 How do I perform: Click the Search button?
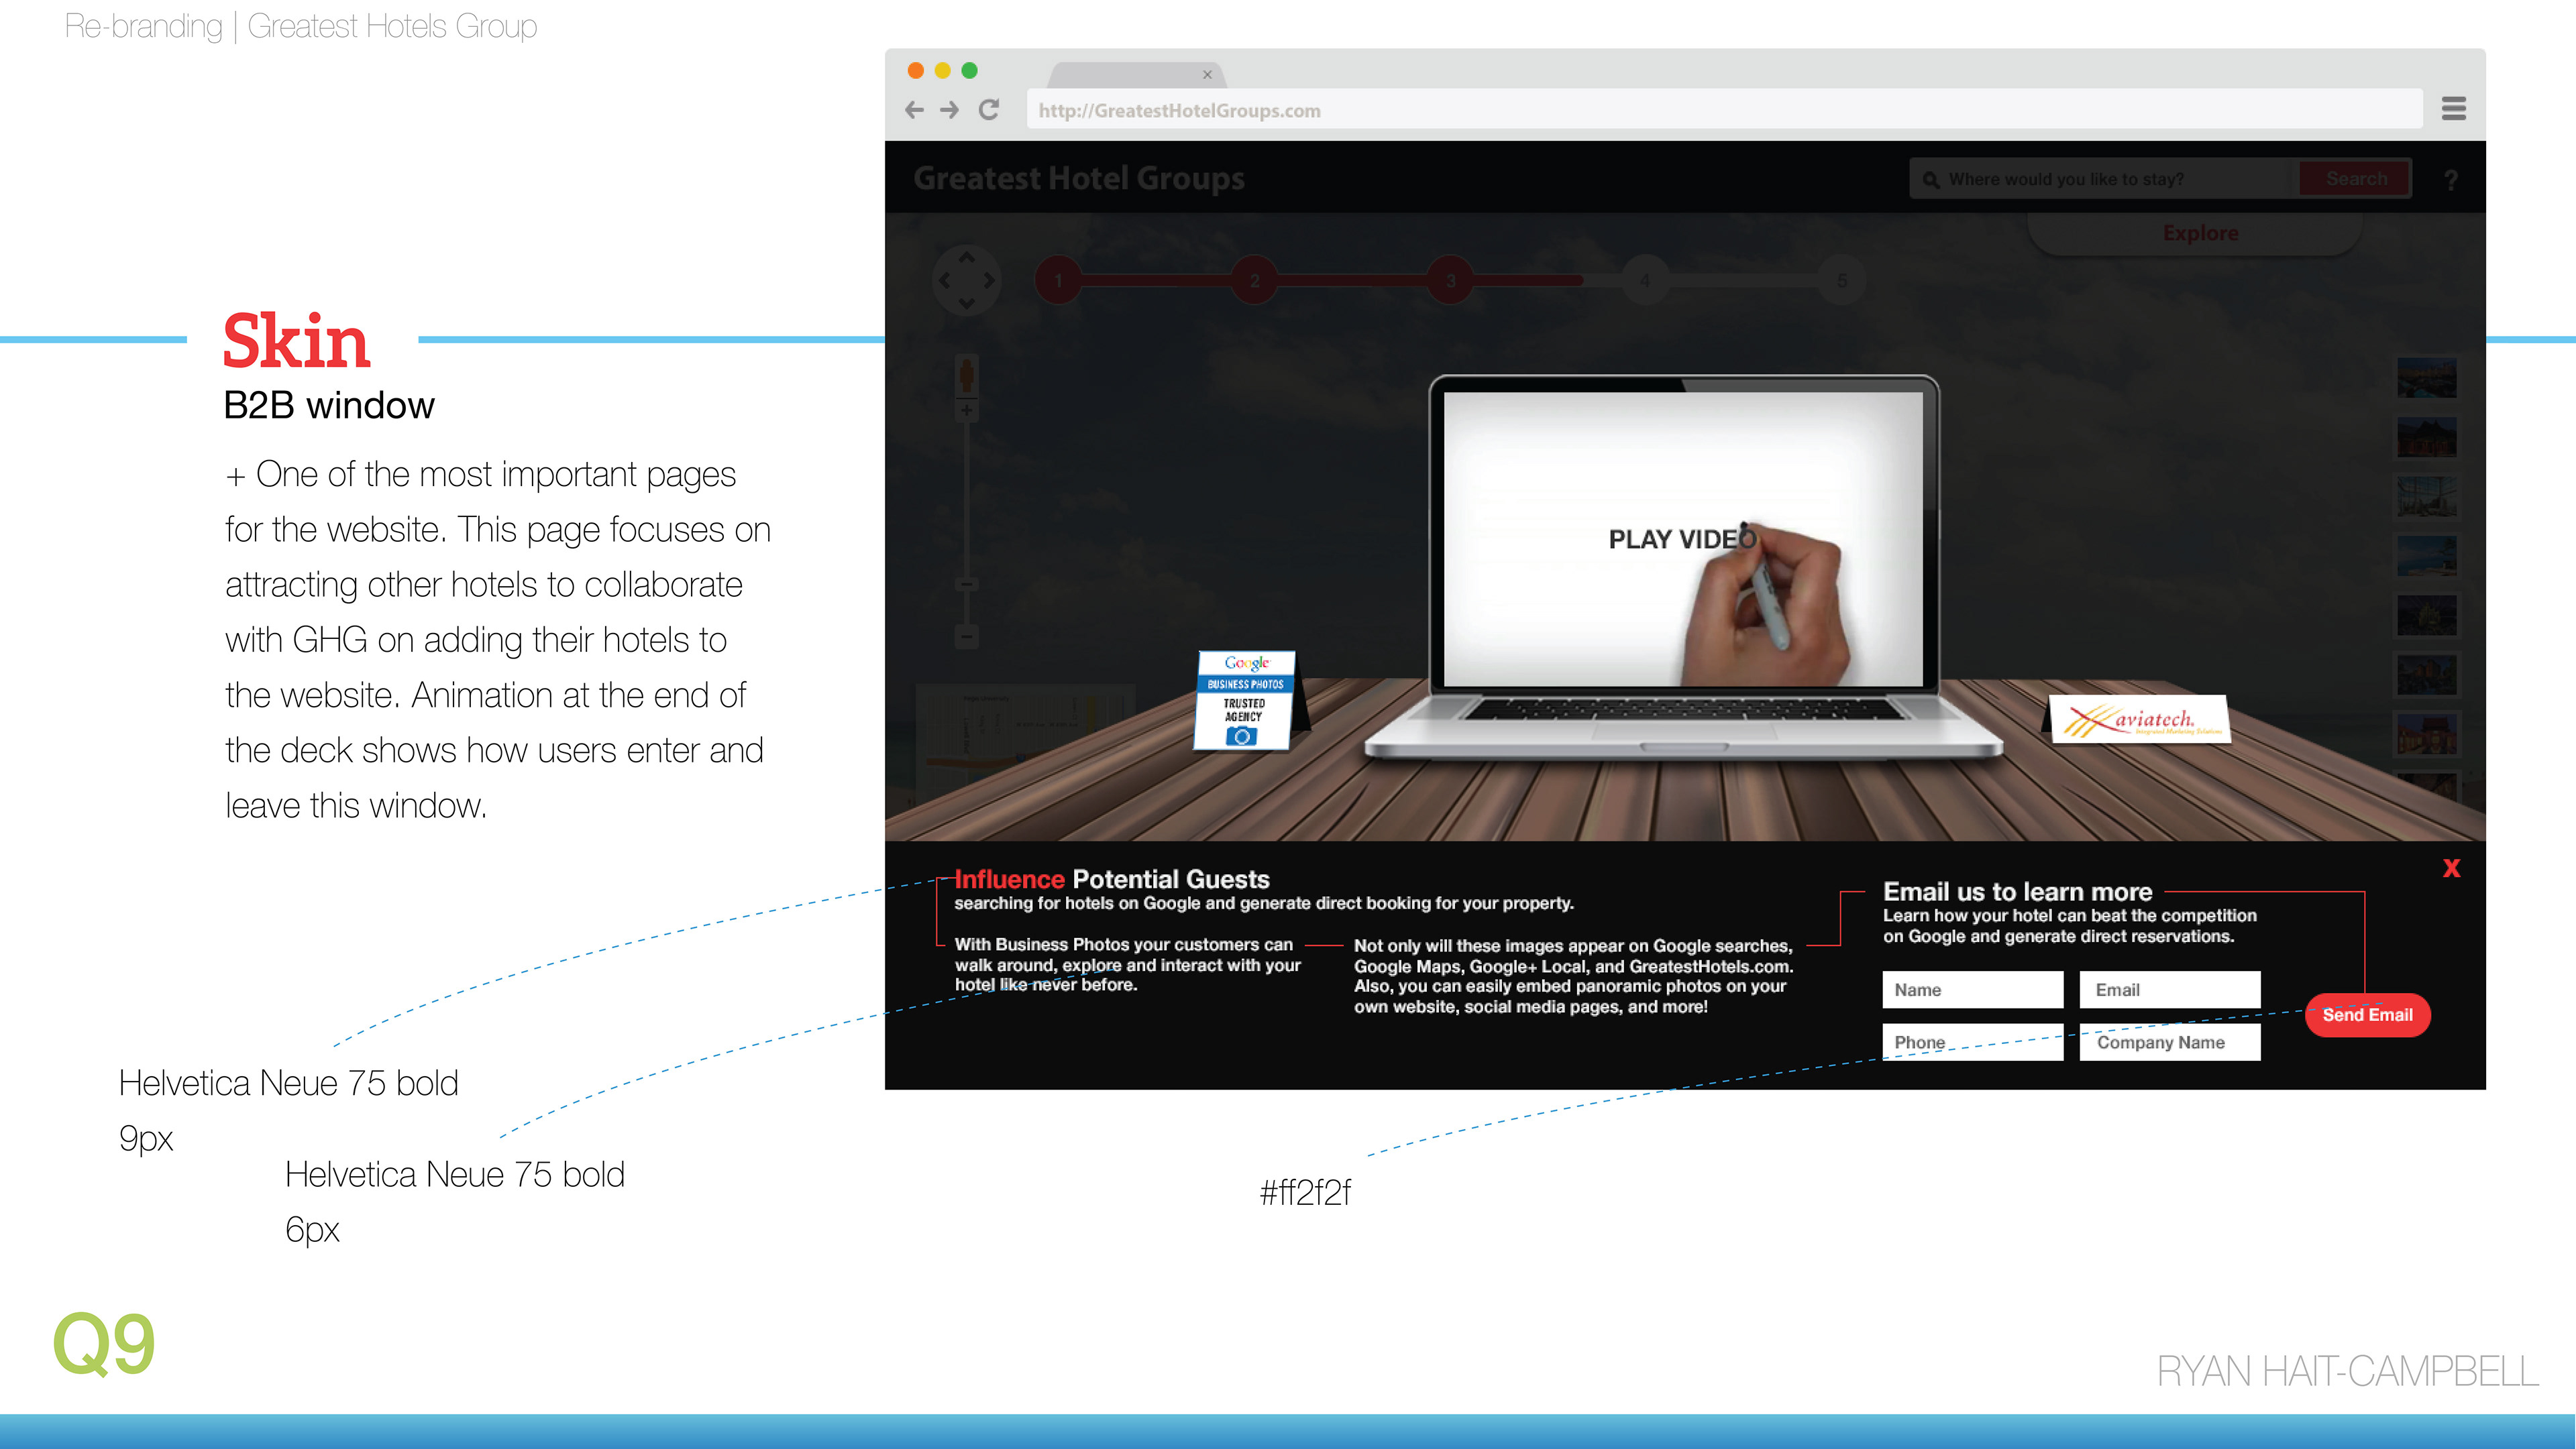2355,179
